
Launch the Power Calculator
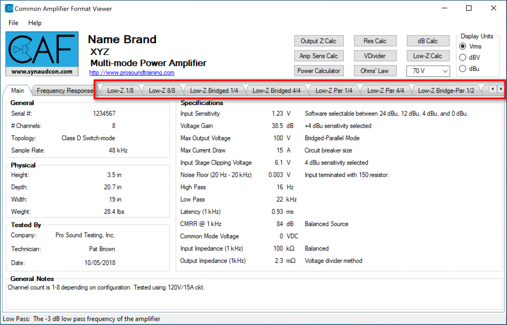point(318,71)
